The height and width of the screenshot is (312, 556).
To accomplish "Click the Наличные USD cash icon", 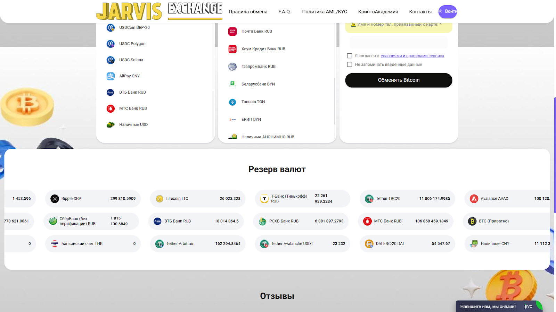I will pos(111,125).
